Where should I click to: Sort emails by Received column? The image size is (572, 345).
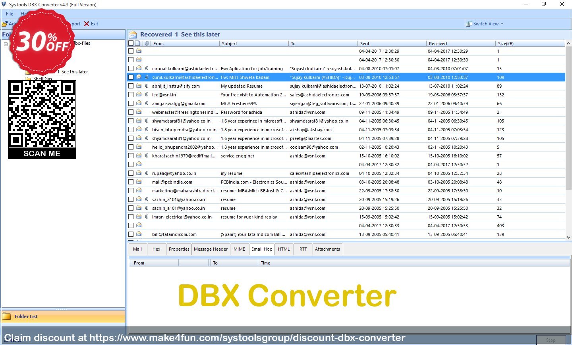coord(460,44)
